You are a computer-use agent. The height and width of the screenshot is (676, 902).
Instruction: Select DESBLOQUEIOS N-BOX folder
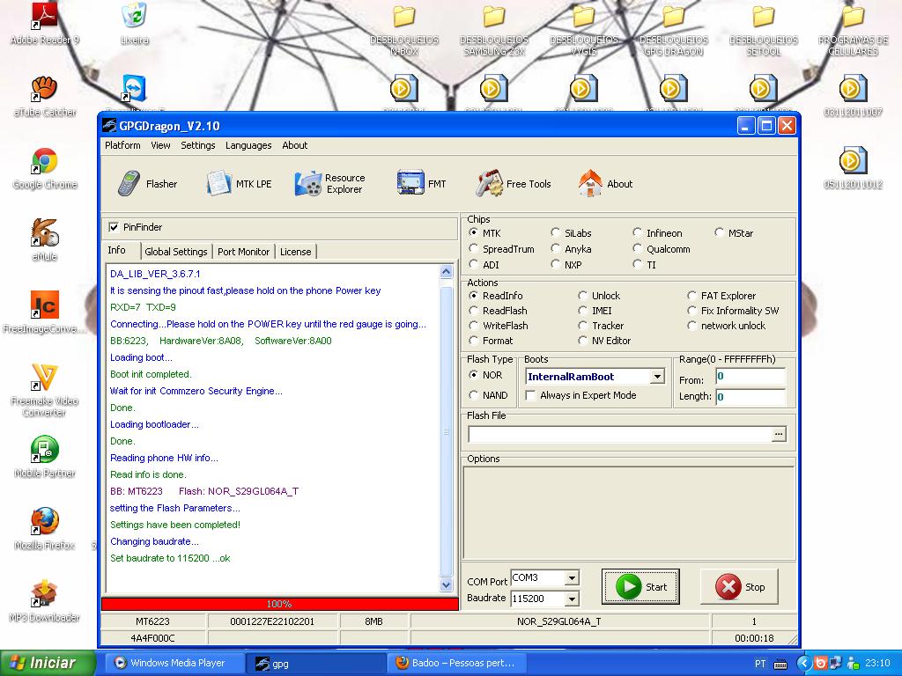pyautogui.click(x=404, y=30)
